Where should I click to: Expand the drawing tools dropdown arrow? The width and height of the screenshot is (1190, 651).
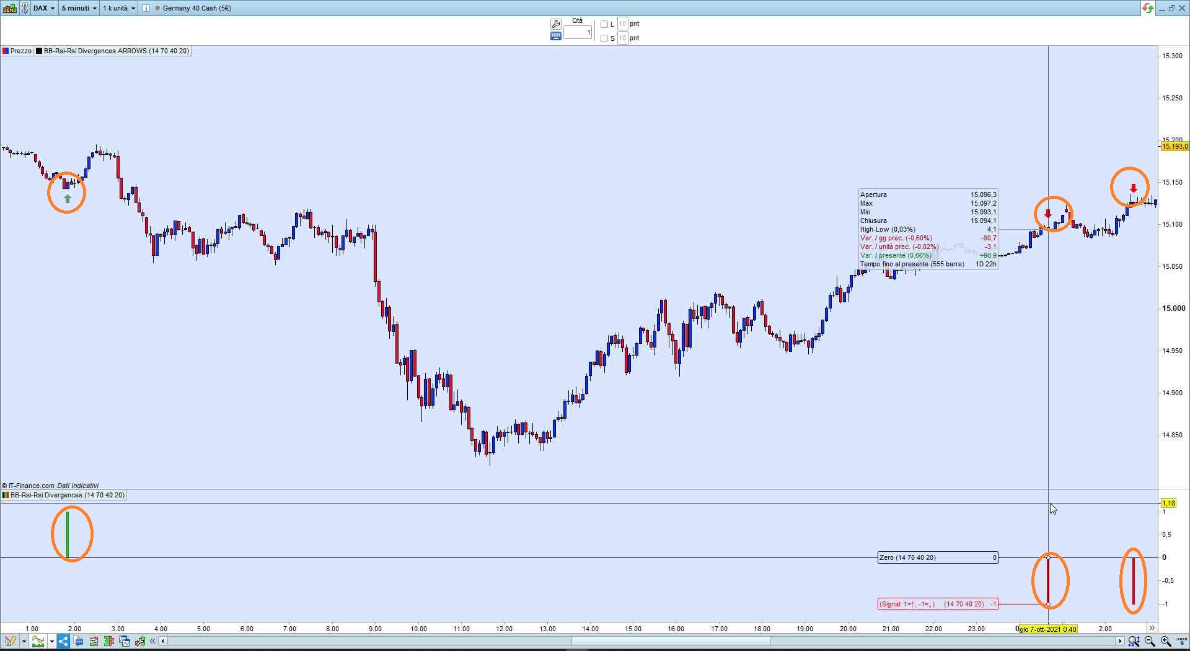tap(24, 641)
